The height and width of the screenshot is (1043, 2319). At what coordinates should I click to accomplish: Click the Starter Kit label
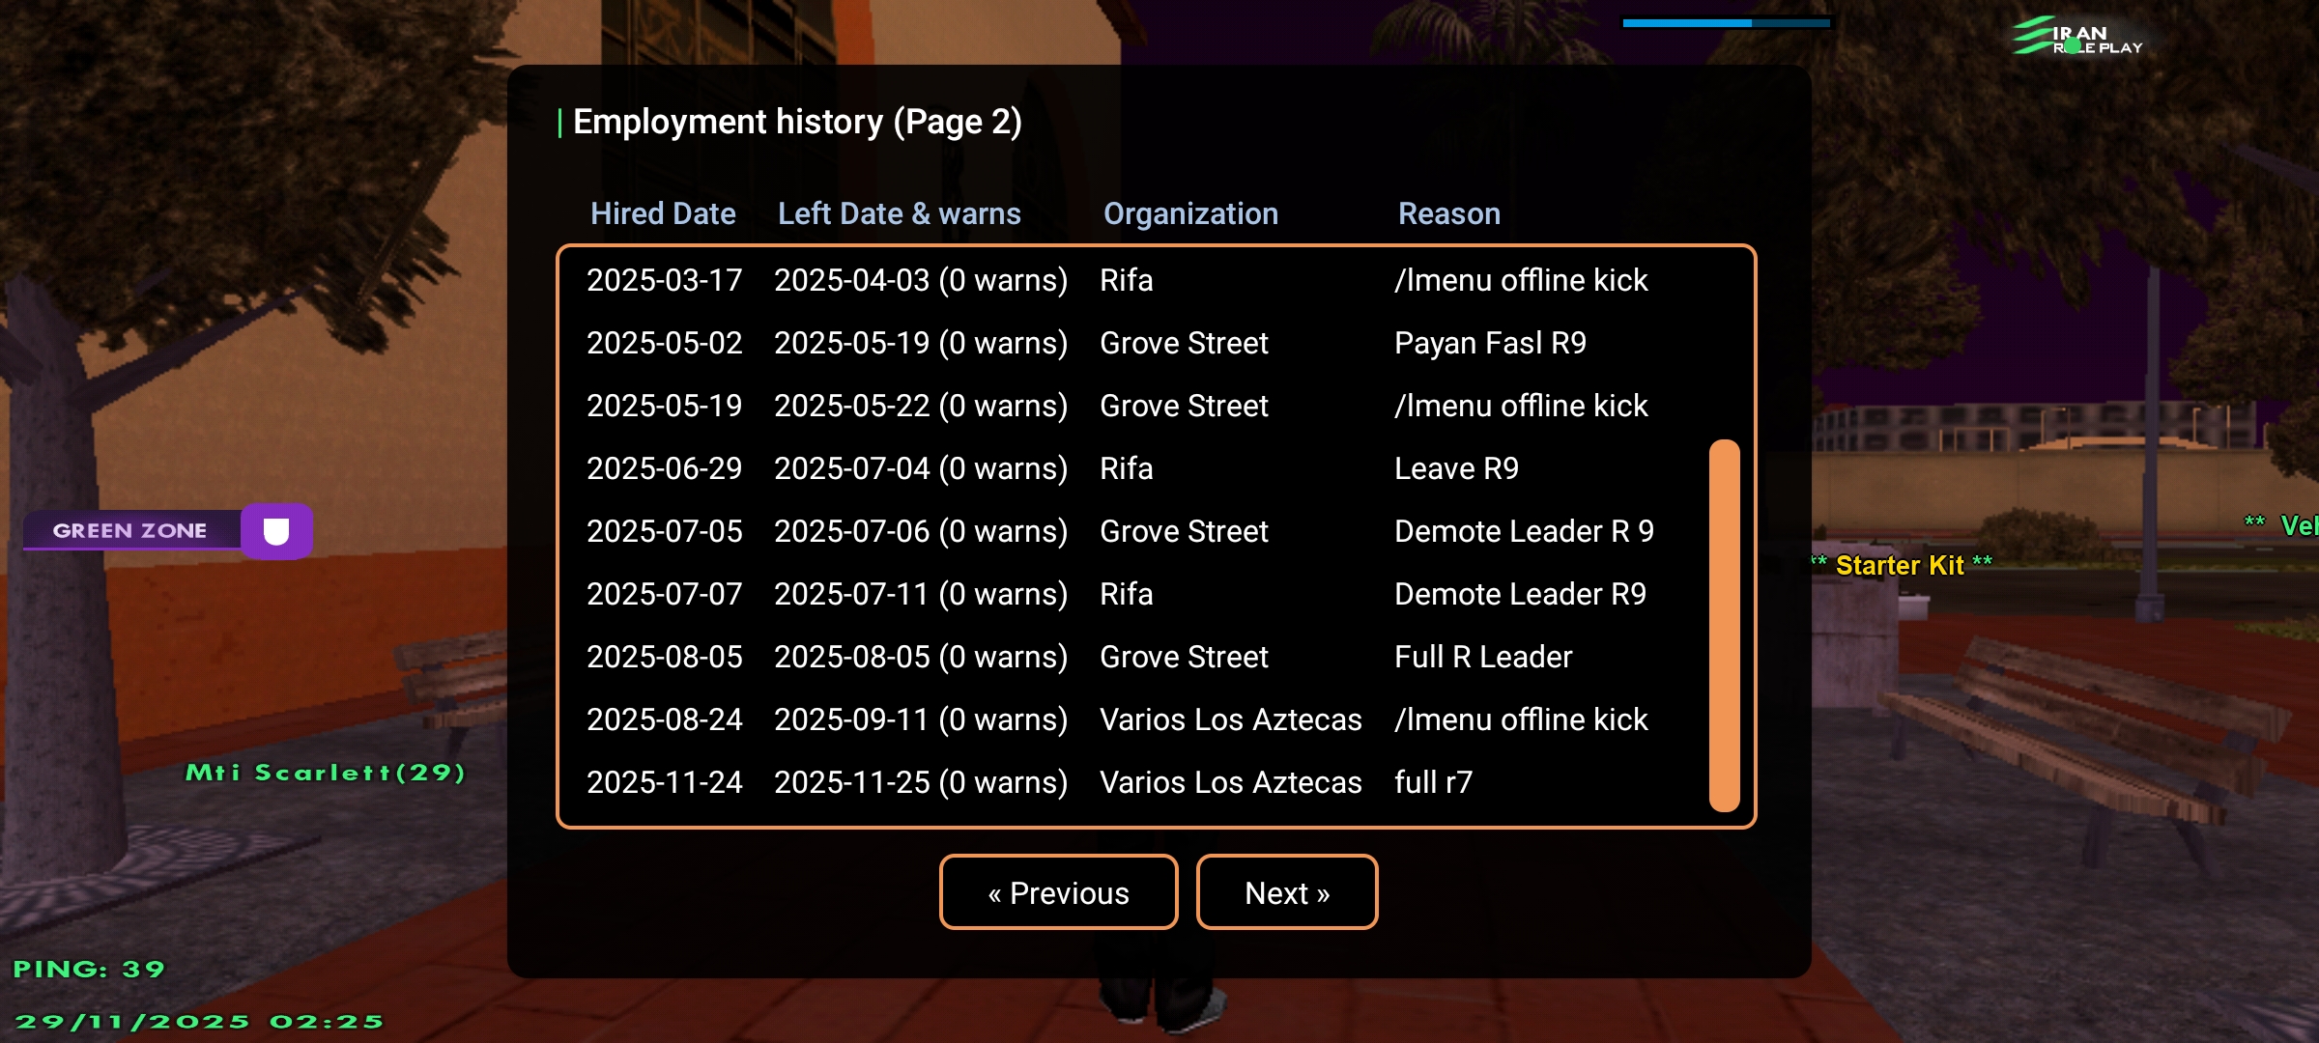(1900, 565)
